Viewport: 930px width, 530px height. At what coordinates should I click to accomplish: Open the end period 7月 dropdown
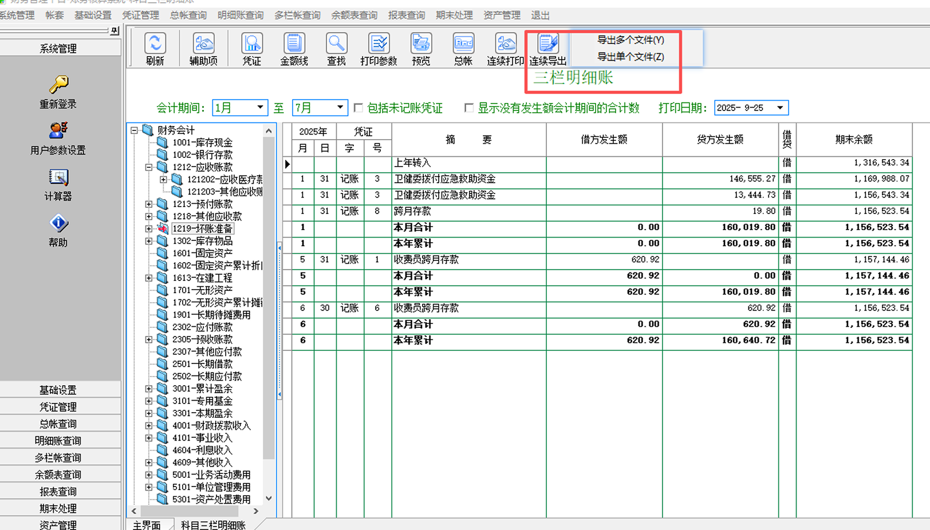340,108
